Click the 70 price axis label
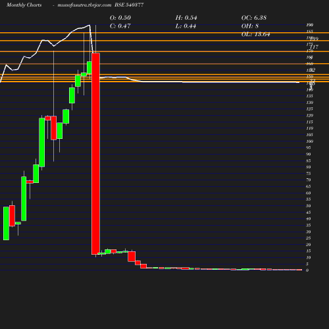The image size is (329, 329). (309, 180)
